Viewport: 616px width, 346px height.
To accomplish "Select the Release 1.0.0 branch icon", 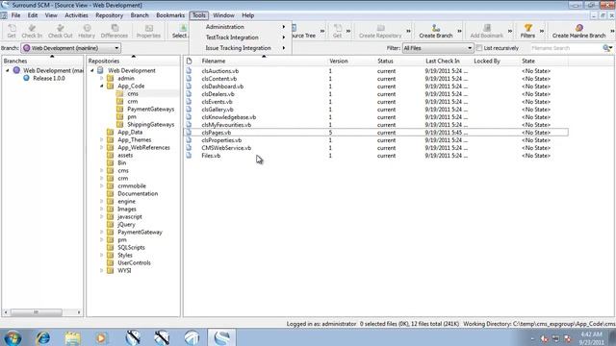I will pyautogui.click(x=26, y=78).
